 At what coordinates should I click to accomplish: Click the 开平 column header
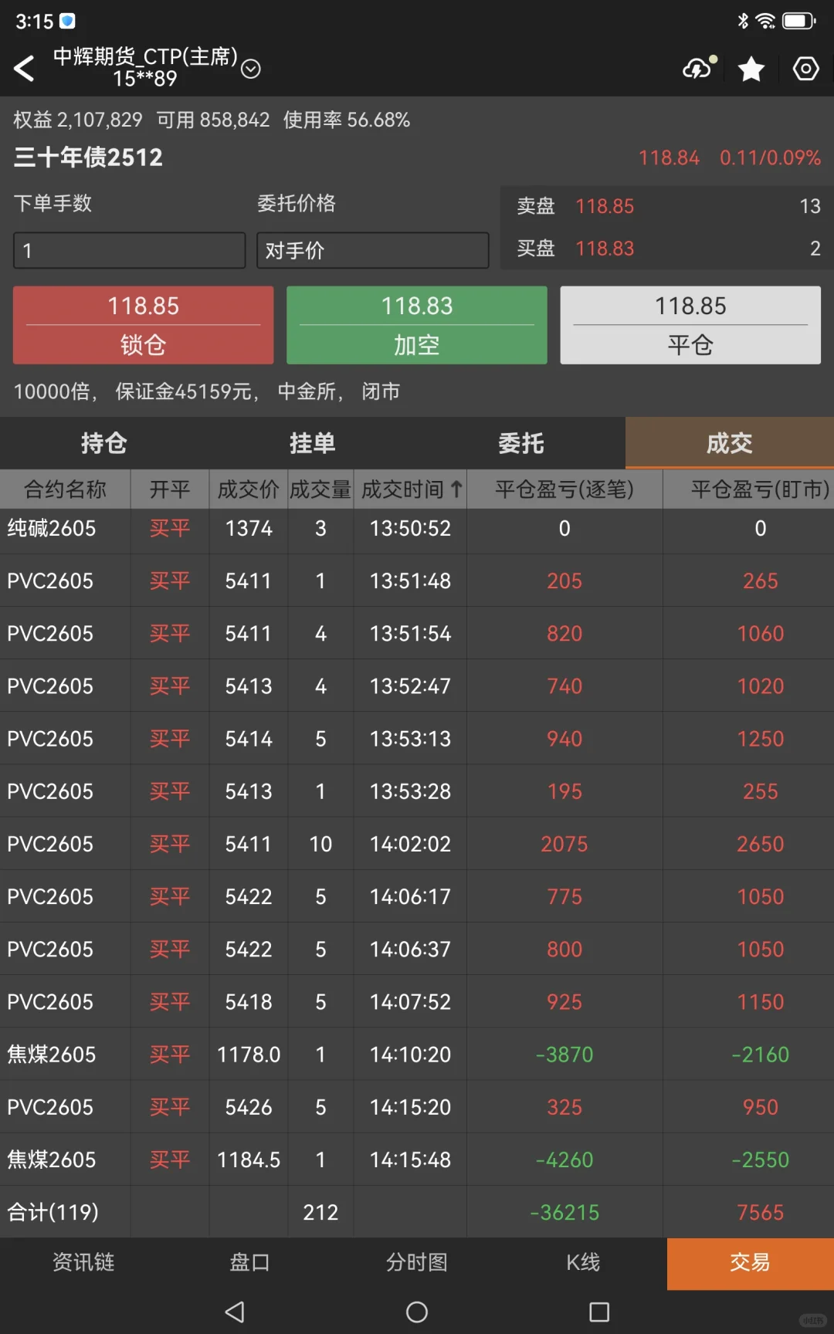point(170,489)
